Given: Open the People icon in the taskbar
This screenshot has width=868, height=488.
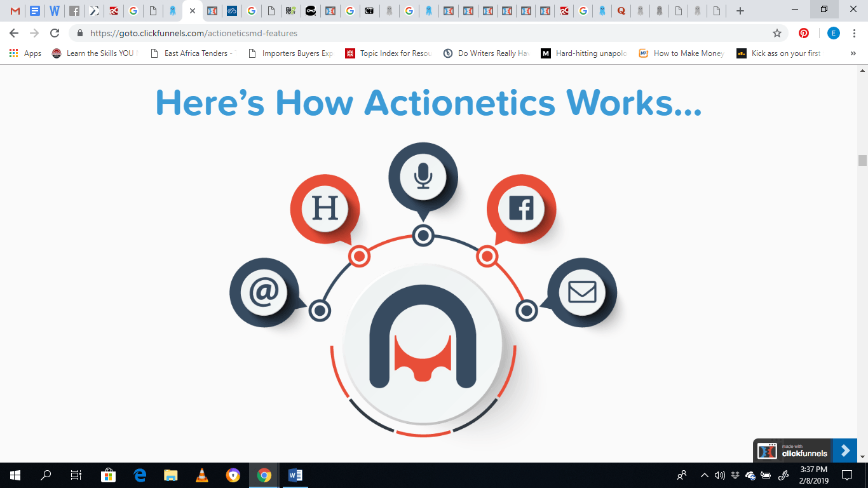Looking at the screenshot, I should pyautogui.click(x=682, y=475).
